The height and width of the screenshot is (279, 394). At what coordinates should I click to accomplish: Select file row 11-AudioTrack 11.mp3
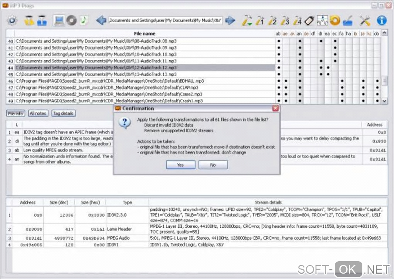144,61
